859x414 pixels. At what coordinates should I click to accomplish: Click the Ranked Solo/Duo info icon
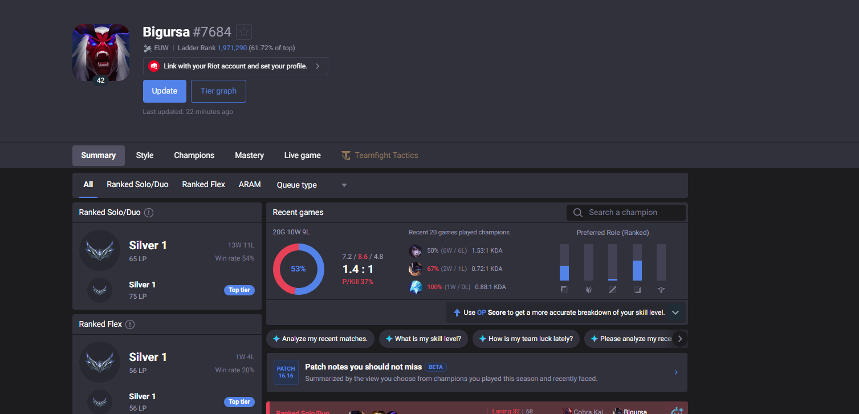click(149, 213)
